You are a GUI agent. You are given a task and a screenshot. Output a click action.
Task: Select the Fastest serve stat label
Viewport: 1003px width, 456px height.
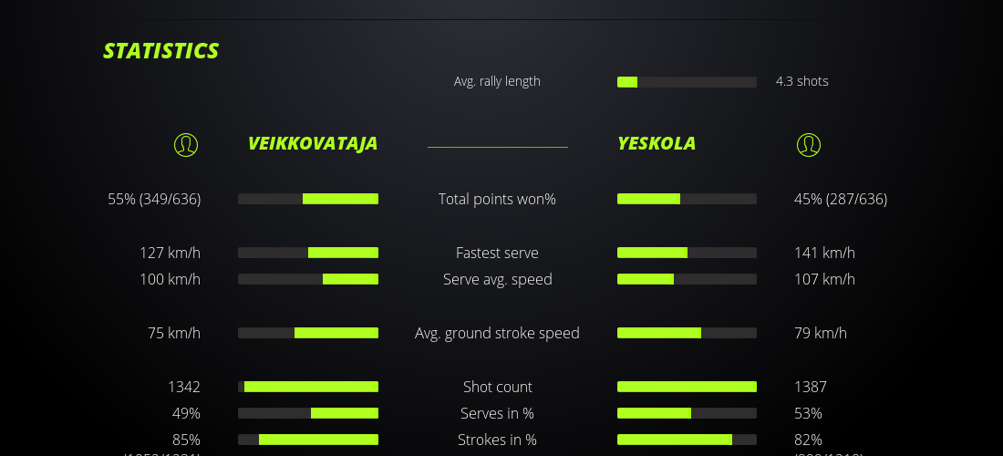tap(497, 253)
